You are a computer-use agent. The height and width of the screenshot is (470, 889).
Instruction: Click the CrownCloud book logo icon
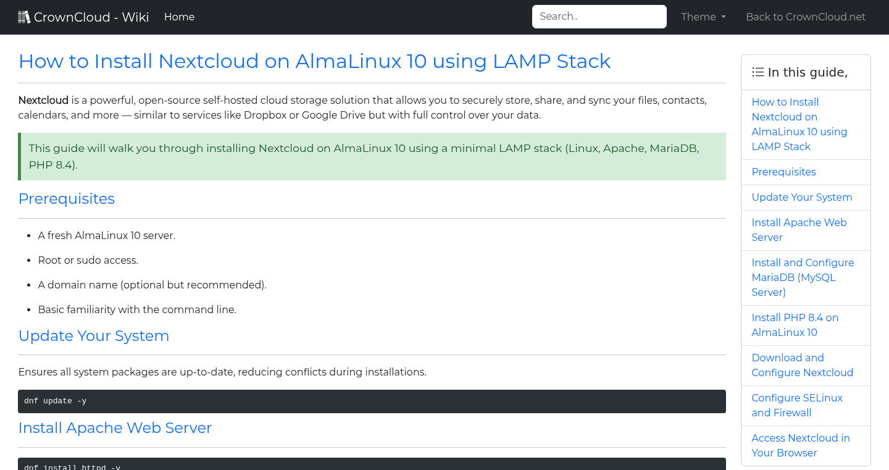tap(24, 16)
